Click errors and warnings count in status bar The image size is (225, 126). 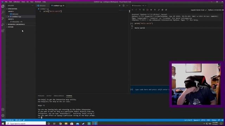click(x=18, y=120)
